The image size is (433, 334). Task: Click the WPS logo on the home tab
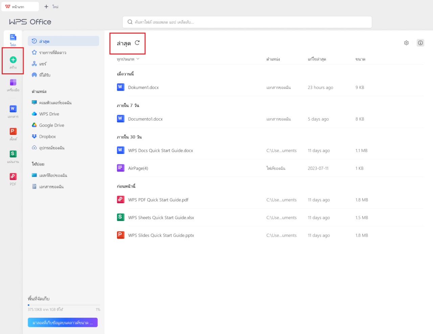(x=8, y=6)
